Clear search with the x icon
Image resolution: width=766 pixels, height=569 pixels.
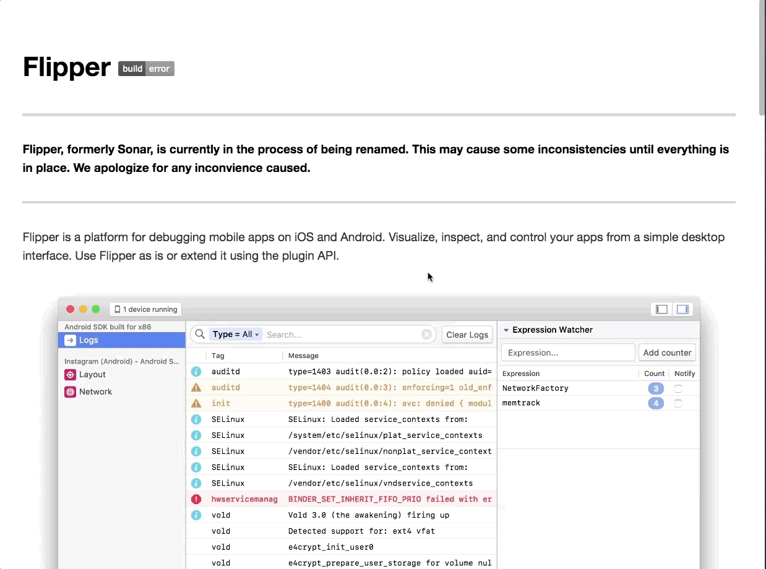[x=426, y=335]
